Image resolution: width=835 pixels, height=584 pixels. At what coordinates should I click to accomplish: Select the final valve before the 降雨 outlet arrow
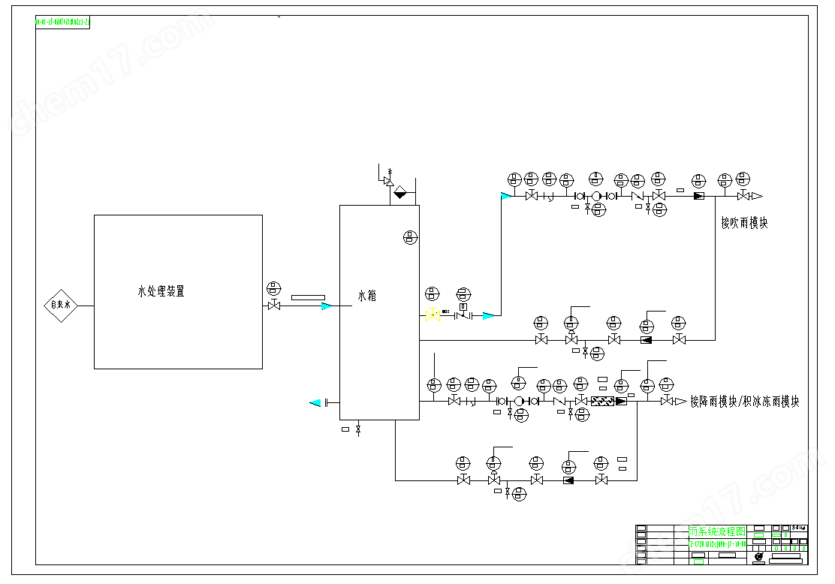tap(667, 401)
